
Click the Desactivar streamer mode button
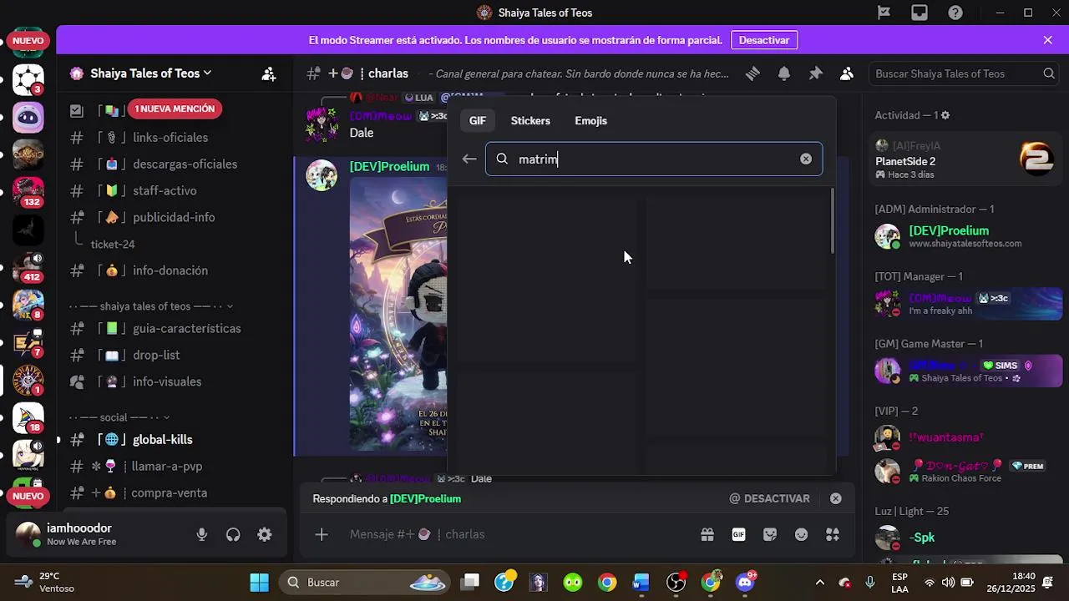pos(764,40)
